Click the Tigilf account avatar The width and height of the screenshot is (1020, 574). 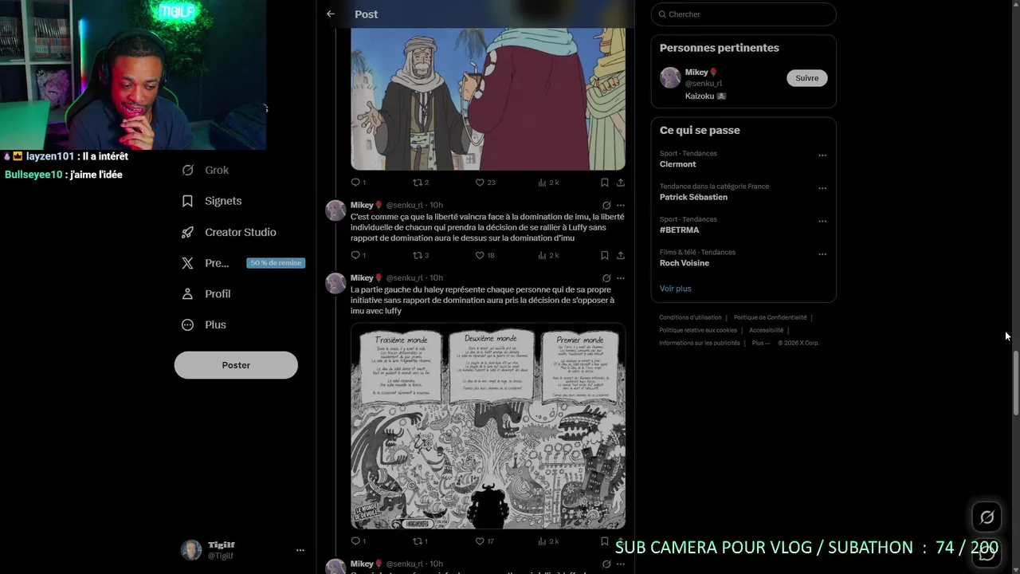coord(191,550)
